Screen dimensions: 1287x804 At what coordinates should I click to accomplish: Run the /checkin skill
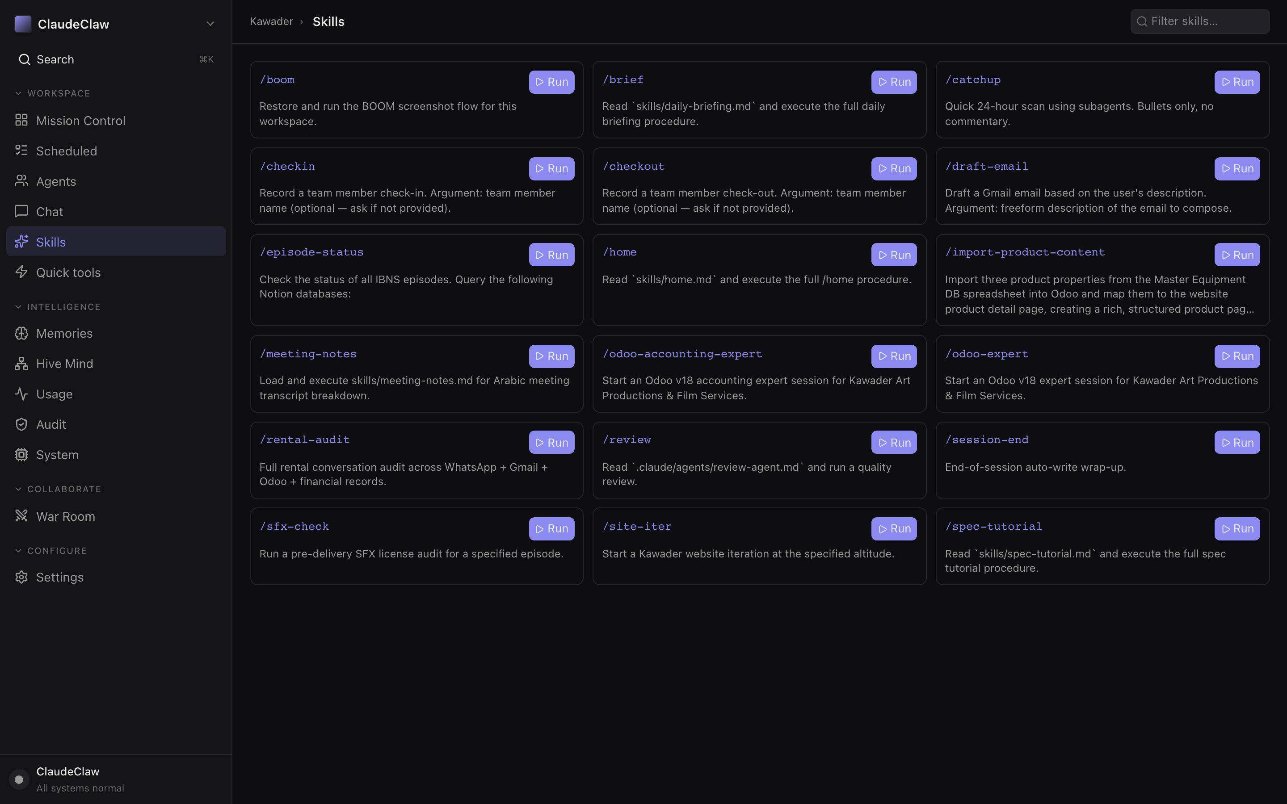(551, 168)
